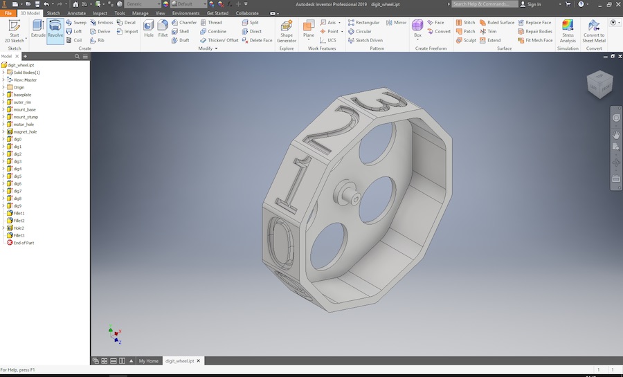Click the ViewCube in the viewport
623x377 pixels.
pos(599,84)
